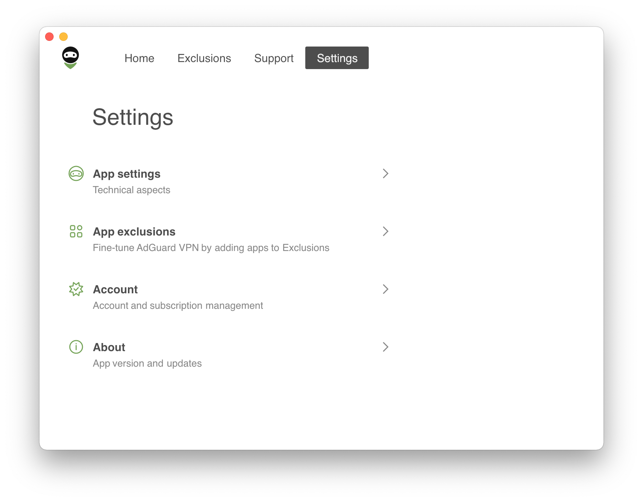Screen dimensions: 643x502
Task: Open the App exclusions entry title
Action: pyautogui.click(x=134, y=232)
